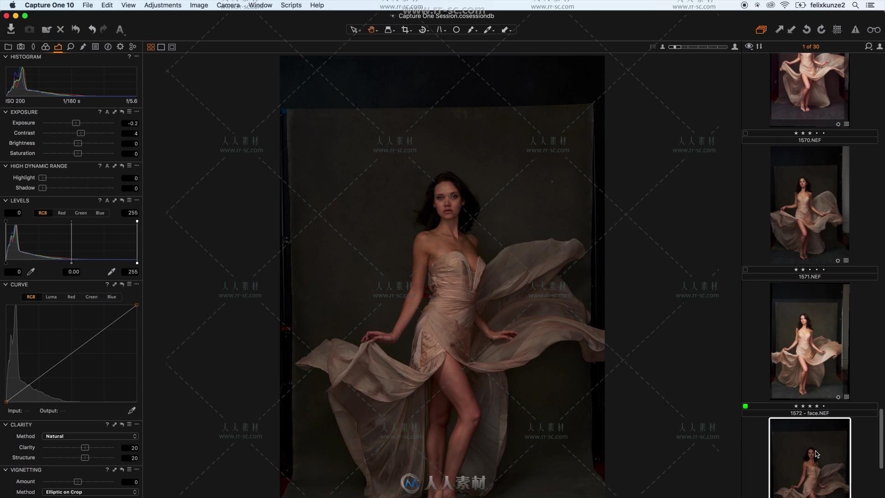The width and height of the screenshot is (885, 498).
Task: Collapse the Exposure panel
Action: (x=6, y=112)
